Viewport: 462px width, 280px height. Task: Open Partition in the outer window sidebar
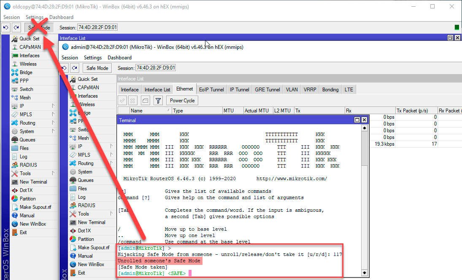pos(28,199)
